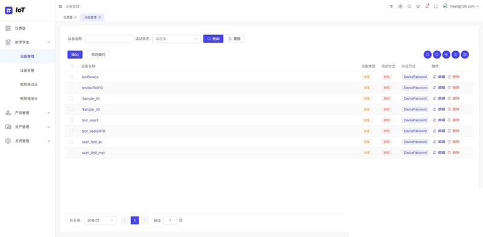Click the IoT logo icon
Screen dimensions: 483x237
(x=8, y=10)
